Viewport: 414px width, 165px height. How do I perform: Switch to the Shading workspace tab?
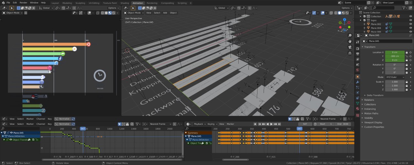click(125, 3)
